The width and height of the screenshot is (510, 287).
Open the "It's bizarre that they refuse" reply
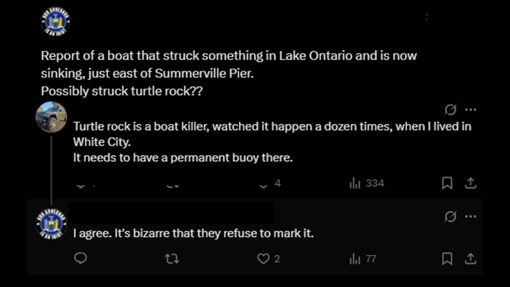[194, 233]
